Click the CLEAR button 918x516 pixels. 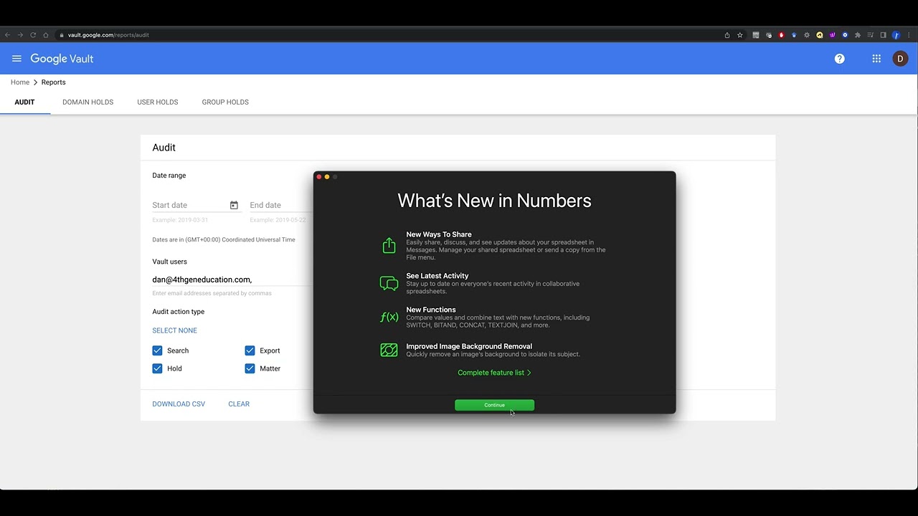[x=239, y=404]
